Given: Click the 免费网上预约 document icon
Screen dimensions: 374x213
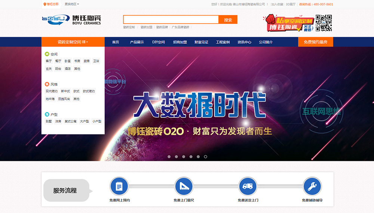Looking at the screenshot, I should point(119,186).
